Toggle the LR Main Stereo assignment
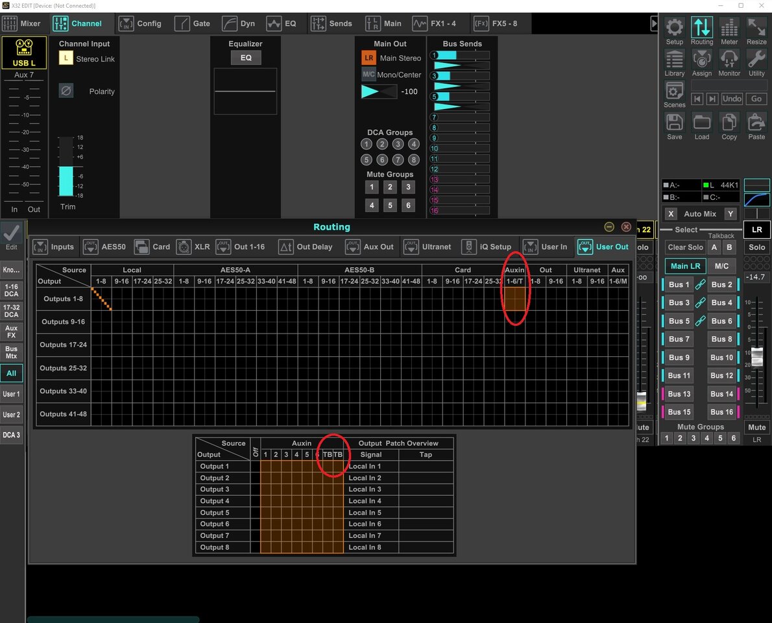 pyautogui.click(x=368, y=58)
